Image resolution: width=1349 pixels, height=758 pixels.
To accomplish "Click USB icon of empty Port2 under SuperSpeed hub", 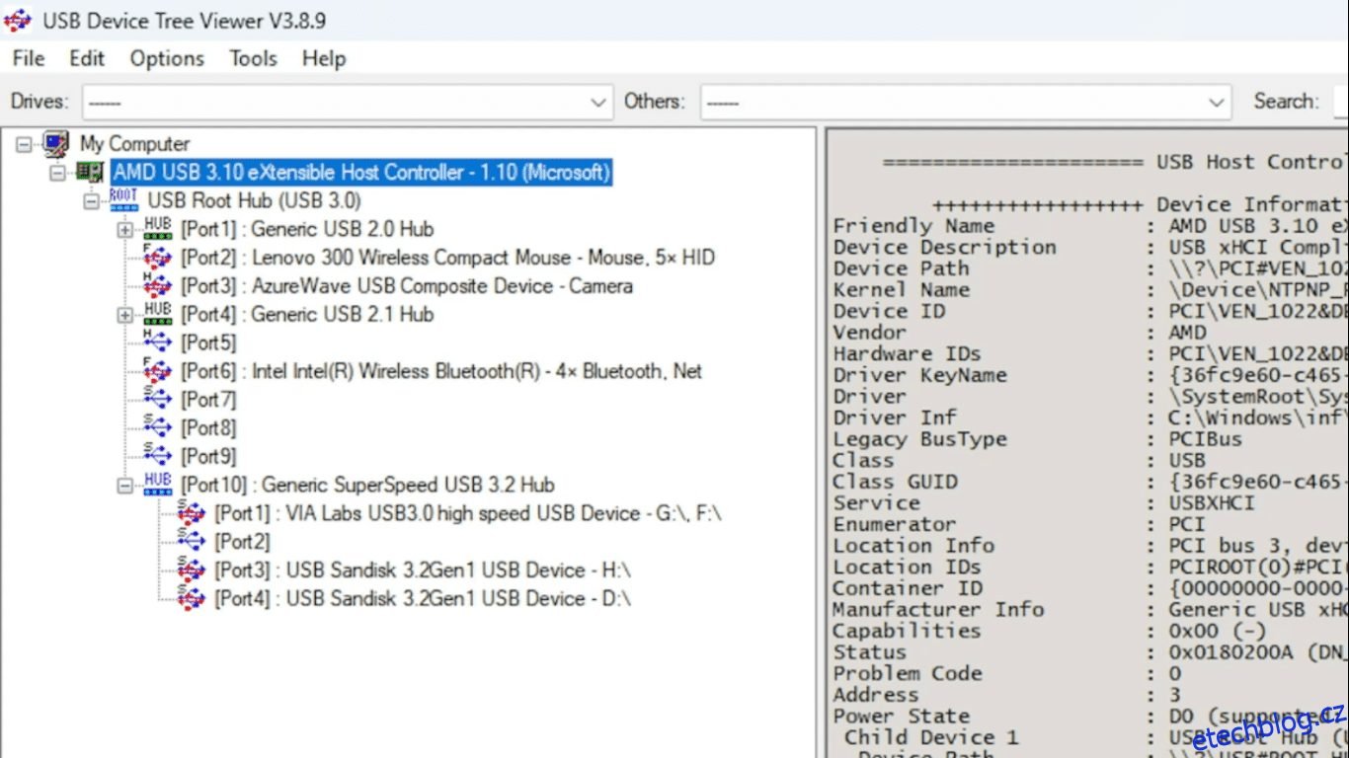I will coord(191,542).
